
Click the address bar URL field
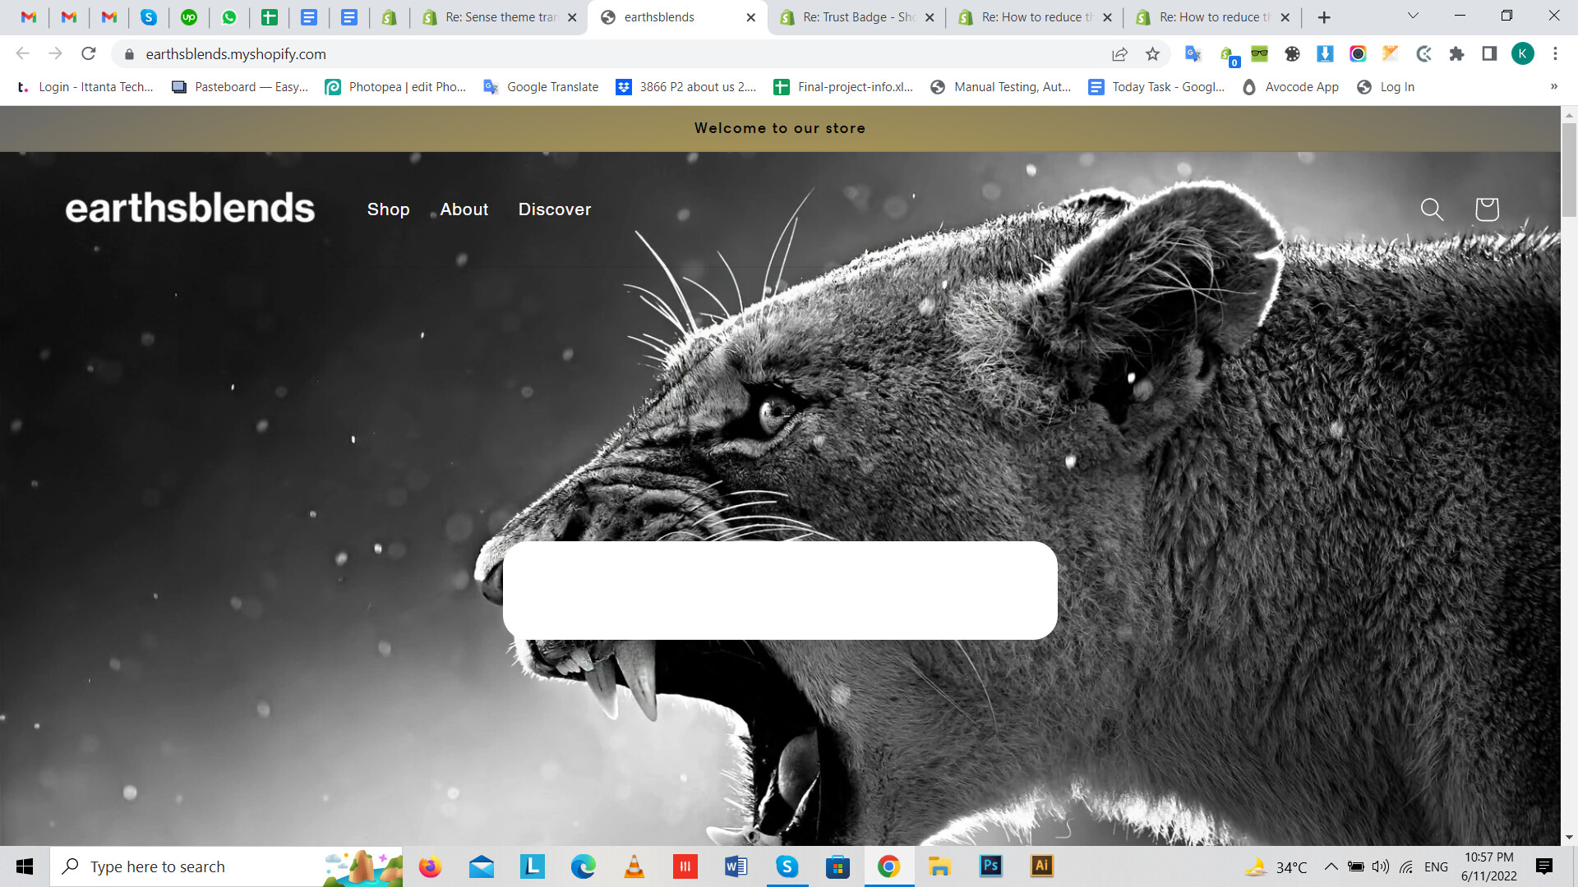(x=575, y=54)
